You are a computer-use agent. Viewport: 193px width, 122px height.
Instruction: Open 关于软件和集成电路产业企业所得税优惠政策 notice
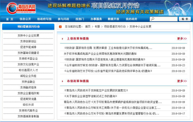click(x=100, y=54)
